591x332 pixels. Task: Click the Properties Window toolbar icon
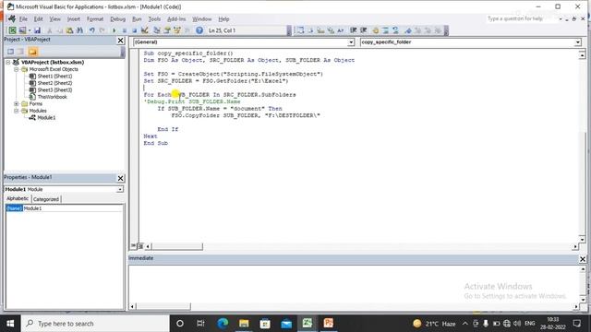coord(167,30)
